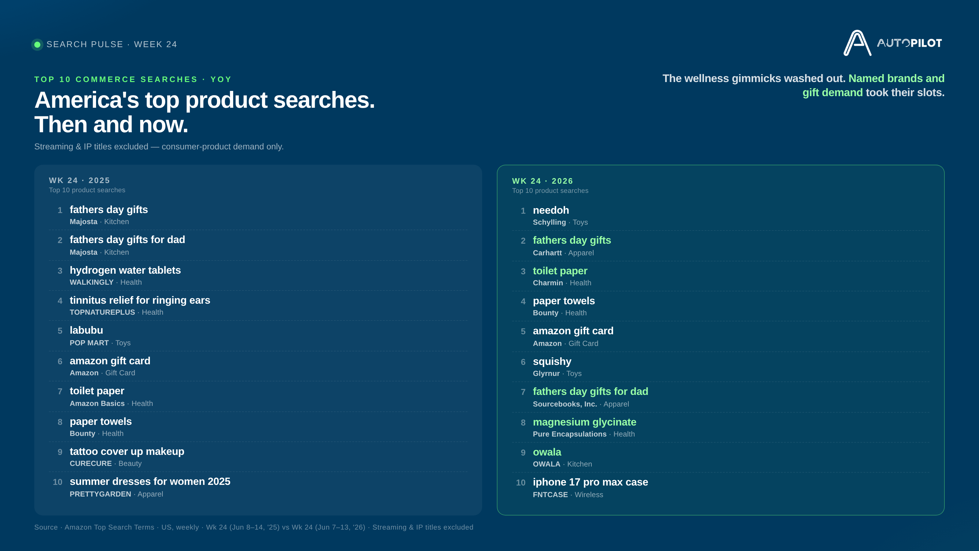This screenshot has height=551, width=979.
Task: Click 'Bounty · Health' under 2026 paper towels
Action: pos(560,313)
